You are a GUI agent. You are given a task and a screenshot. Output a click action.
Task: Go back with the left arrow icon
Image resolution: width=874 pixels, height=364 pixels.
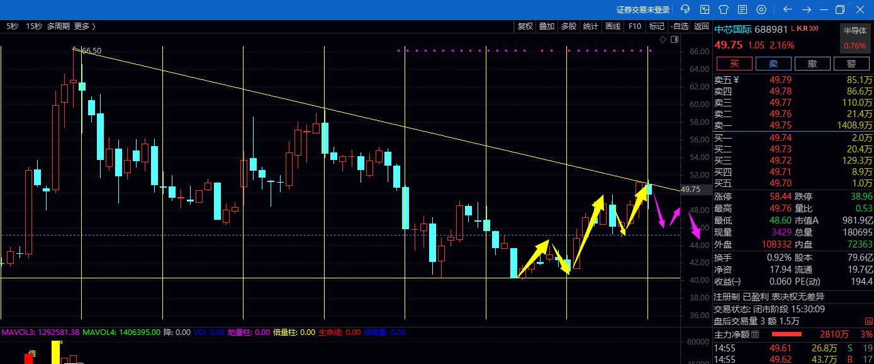[x=787, y=9]
